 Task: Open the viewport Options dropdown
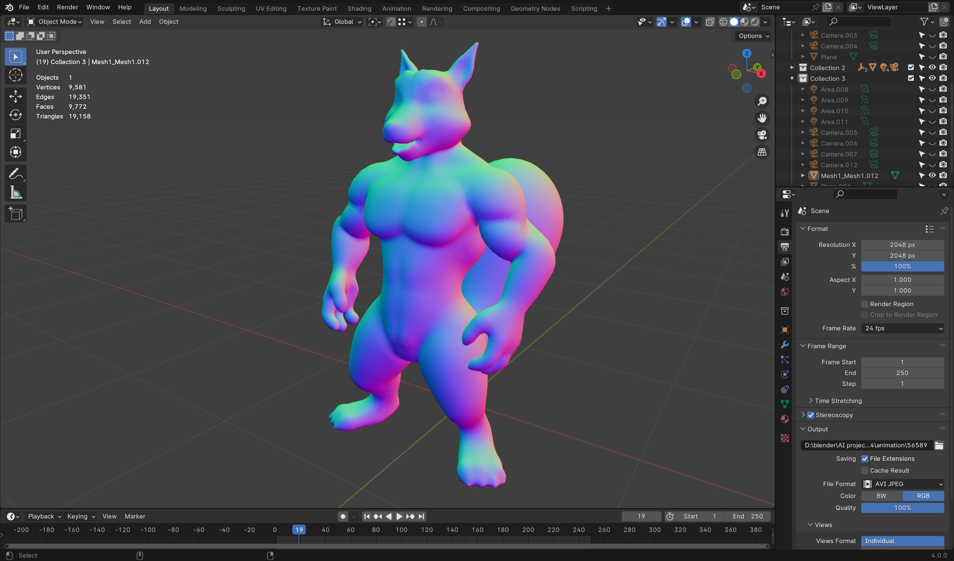coord(754,36)
